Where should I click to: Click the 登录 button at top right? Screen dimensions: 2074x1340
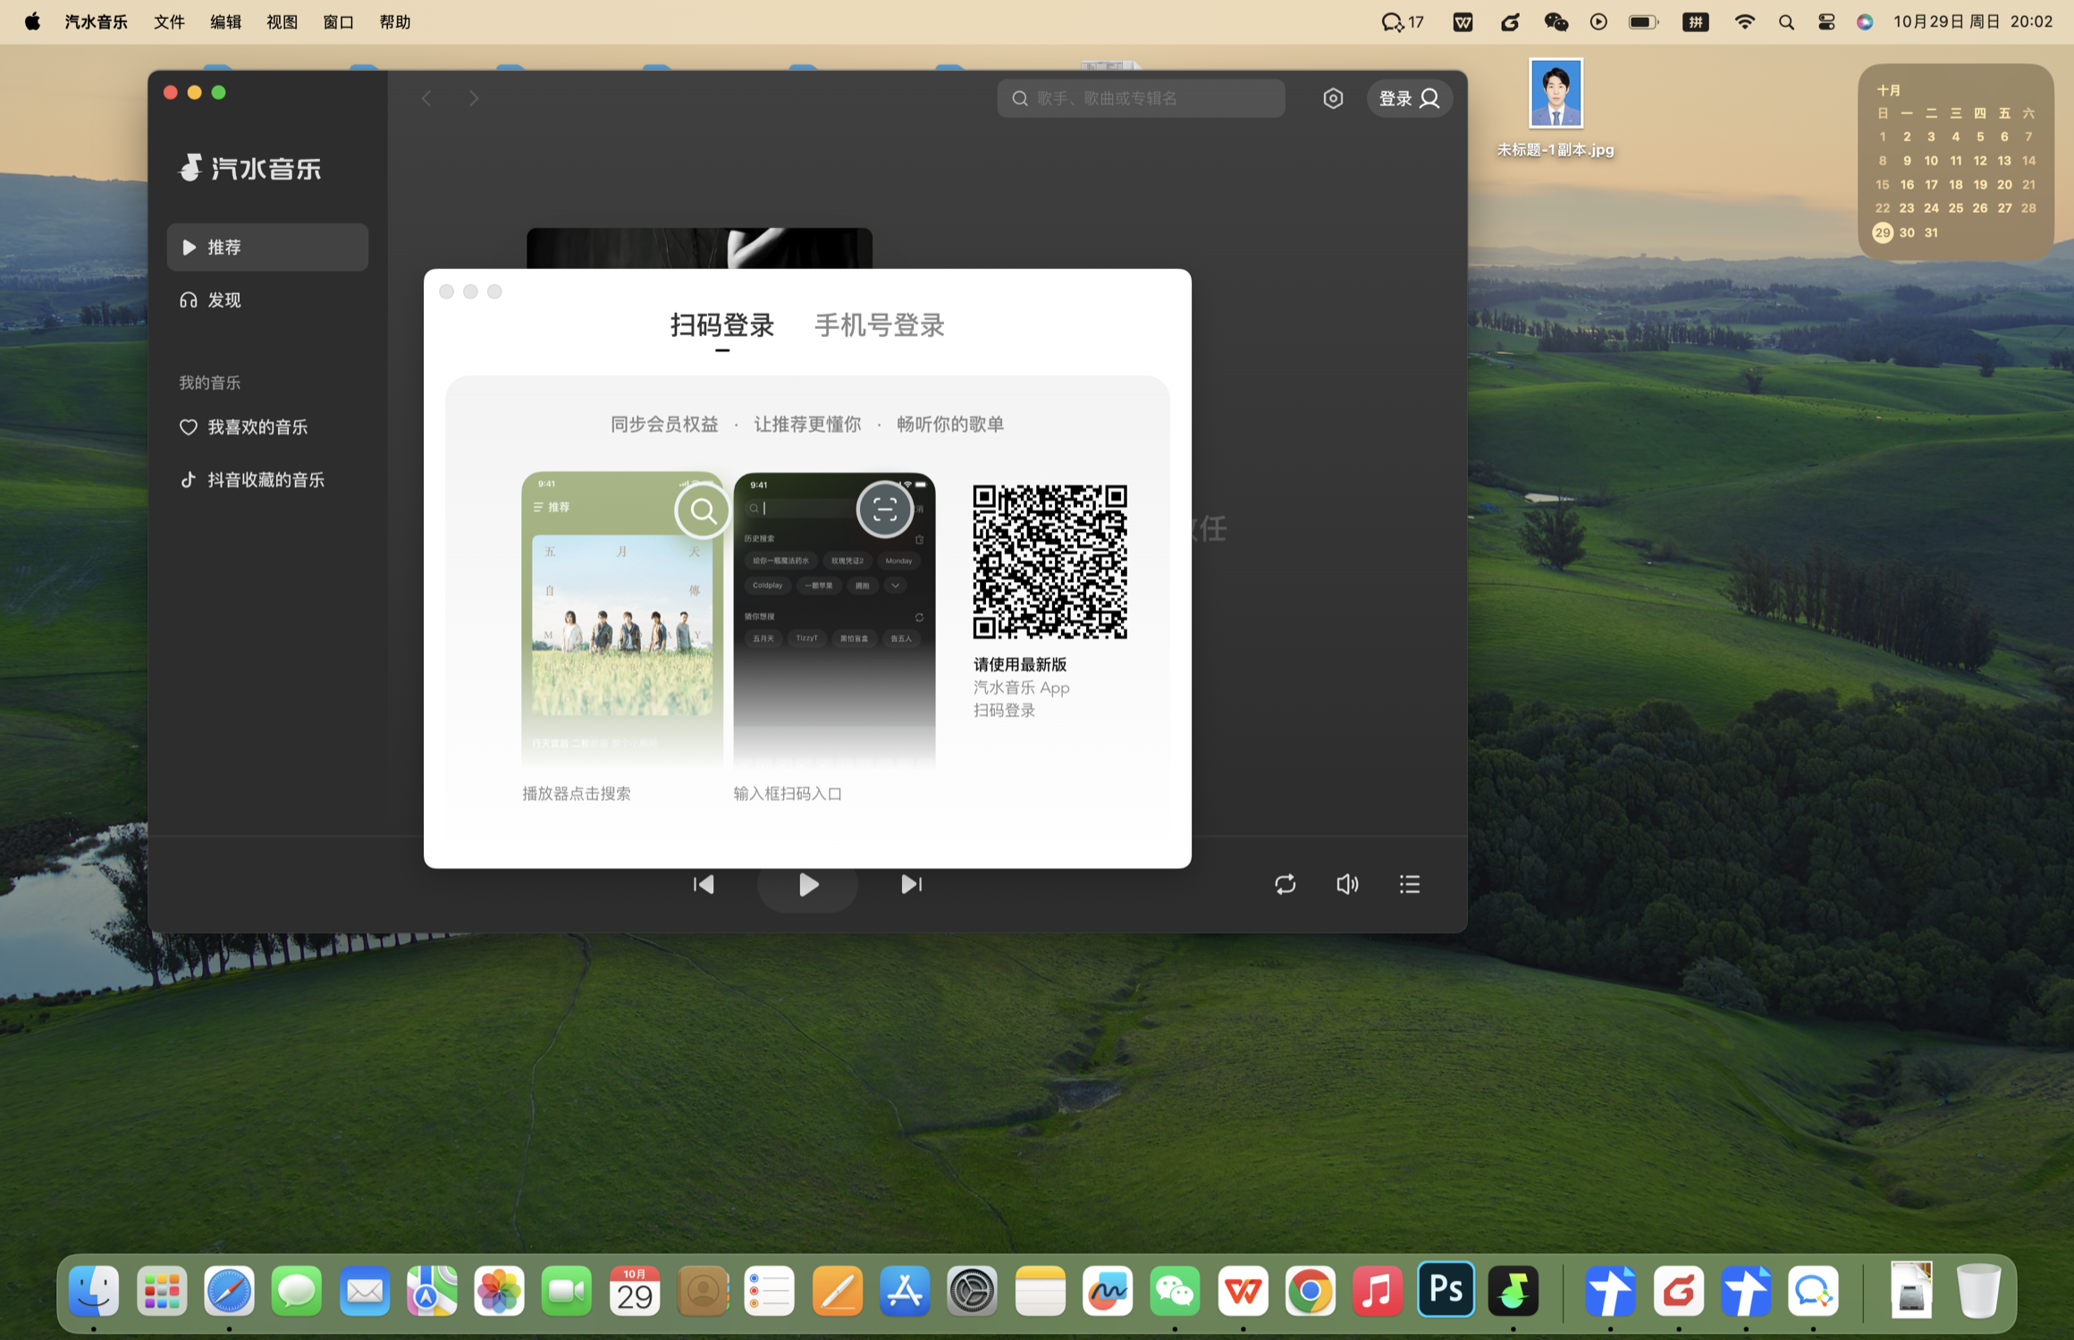[1408, 98]
